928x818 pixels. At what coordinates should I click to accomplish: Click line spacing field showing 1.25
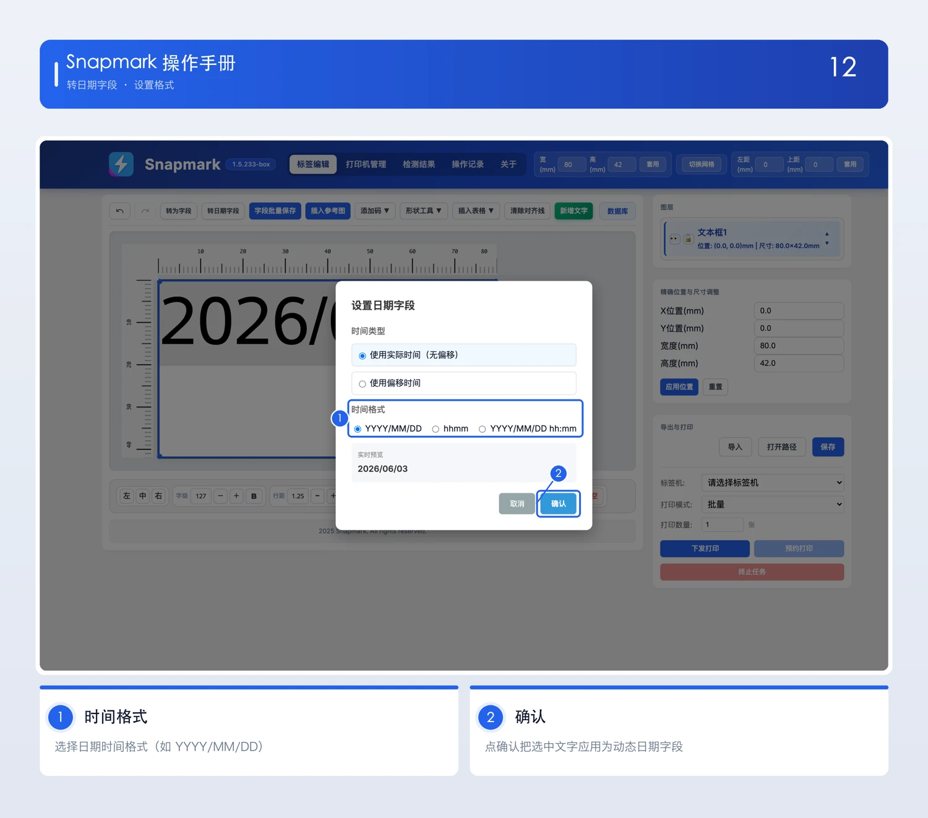coord(298,496)
